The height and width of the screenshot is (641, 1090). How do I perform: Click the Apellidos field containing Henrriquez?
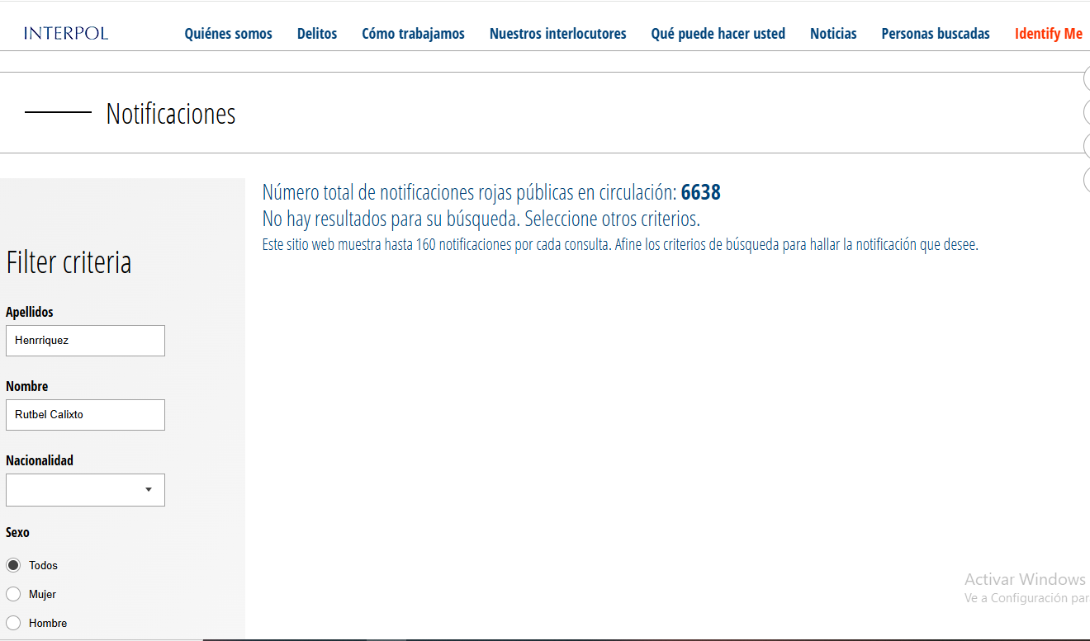[x=85, y=341]
